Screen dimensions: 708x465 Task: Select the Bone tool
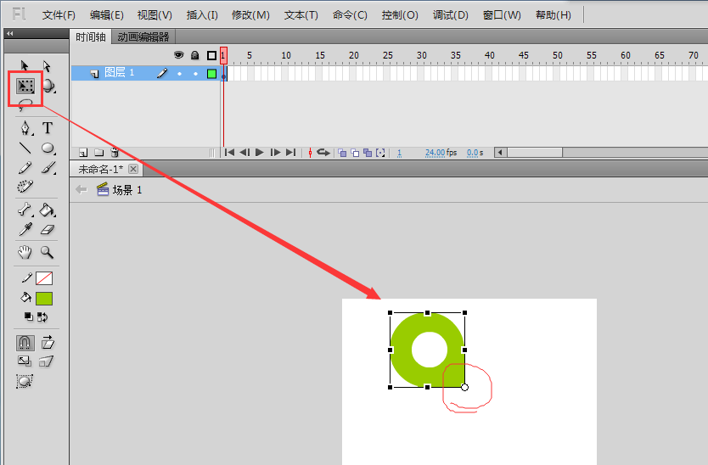pyautogui.click(x=25, y=210)
